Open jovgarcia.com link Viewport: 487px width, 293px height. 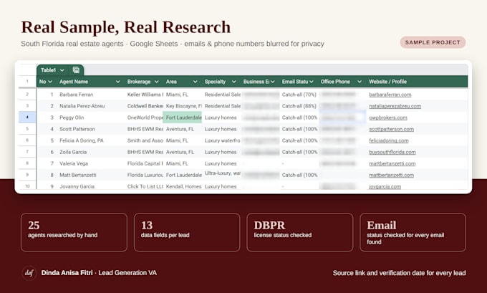[x=385, y=186]
